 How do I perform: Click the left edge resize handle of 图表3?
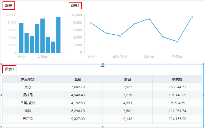pos(1,95)
